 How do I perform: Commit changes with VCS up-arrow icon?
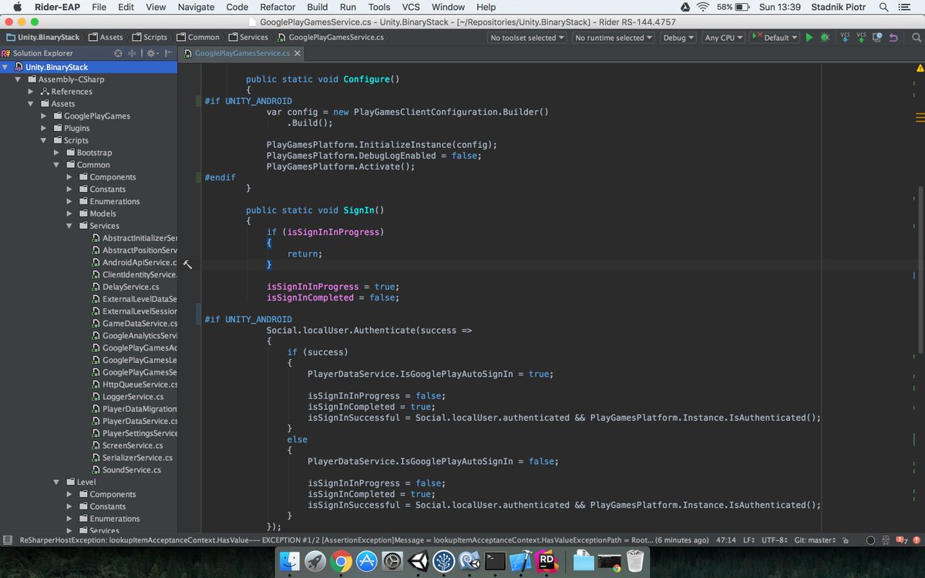coord(861,37)
